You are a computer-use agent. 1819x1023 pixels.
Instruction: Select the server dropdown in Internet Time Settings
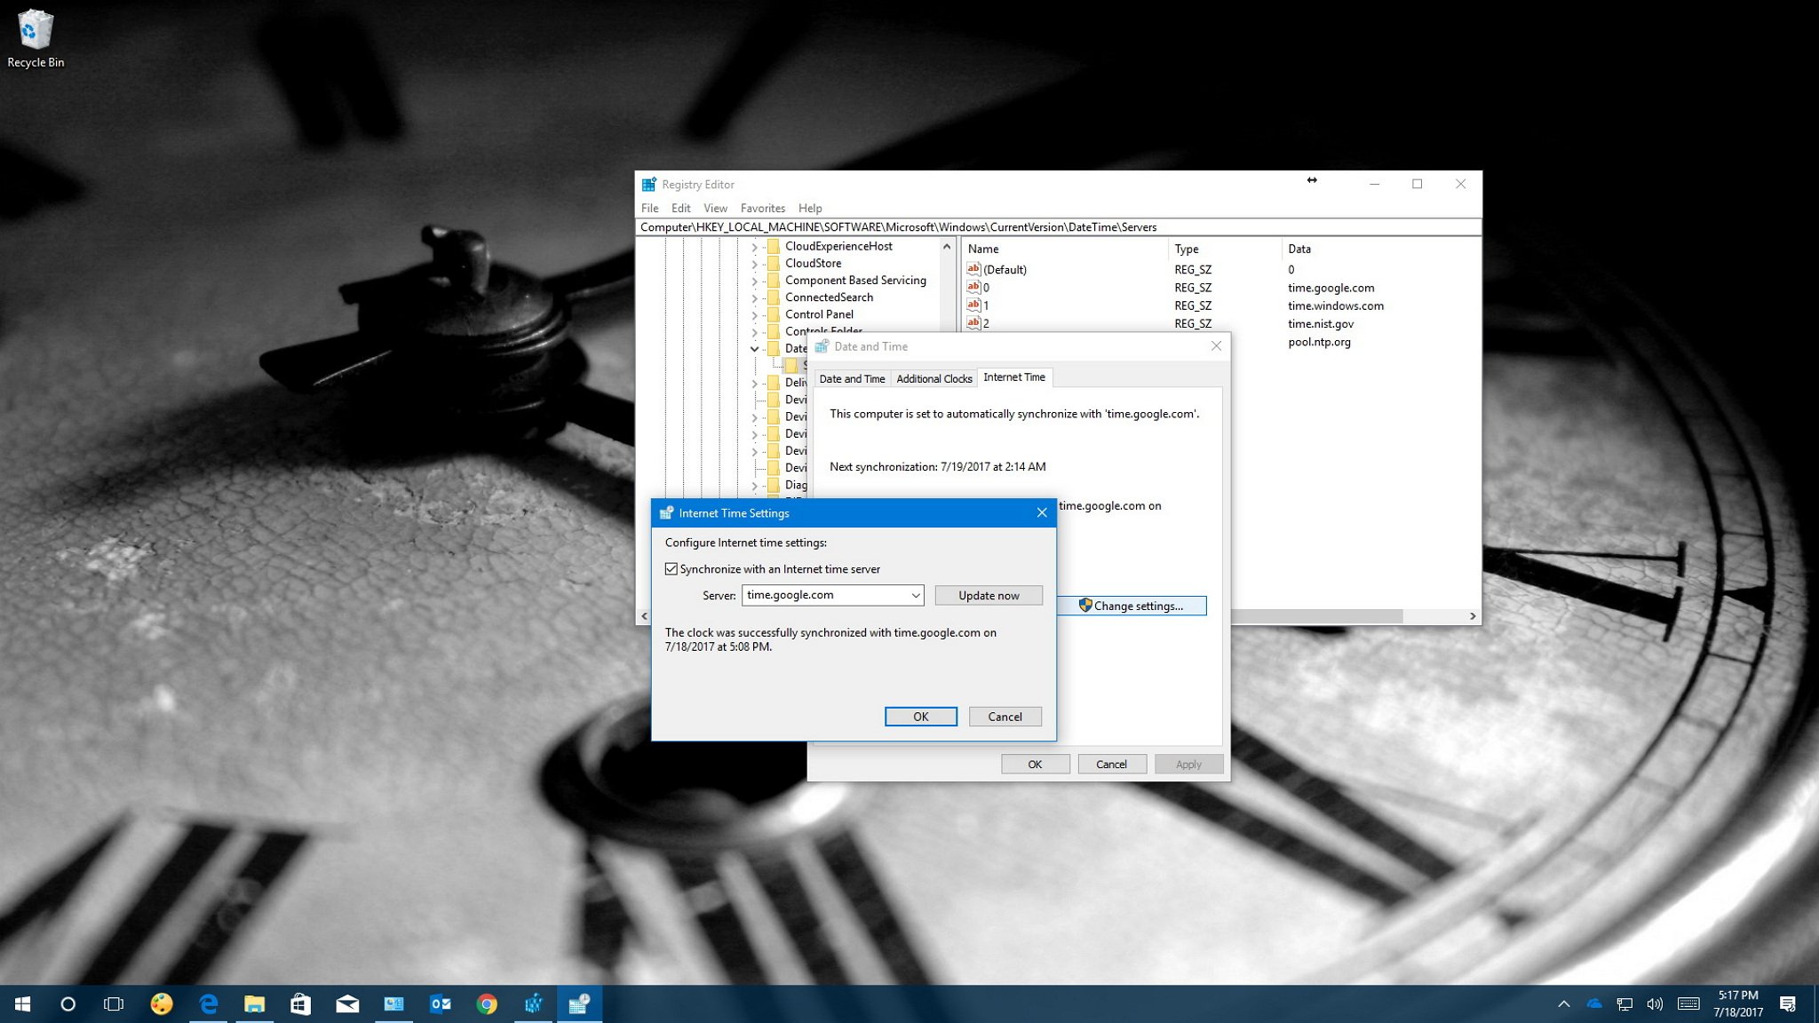pyautogui.click(x=830, y=595)
